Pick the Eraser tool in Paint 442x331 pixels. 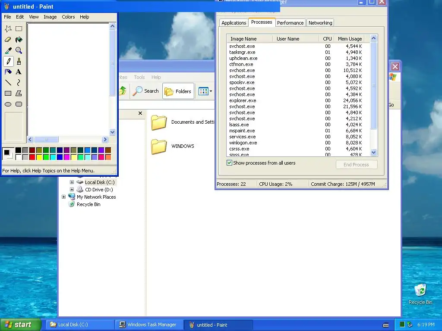(8, 40)
